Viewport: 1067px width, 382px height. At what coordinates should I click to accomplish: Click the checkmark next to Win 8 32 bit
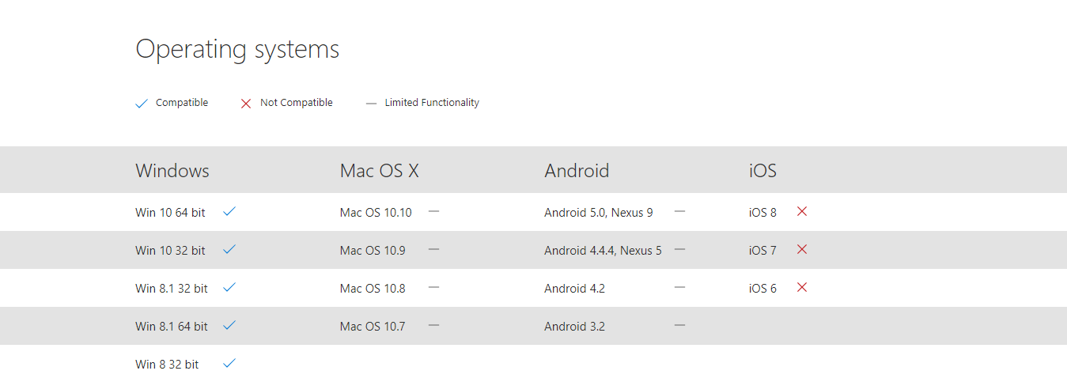click(x=229, y=363)
